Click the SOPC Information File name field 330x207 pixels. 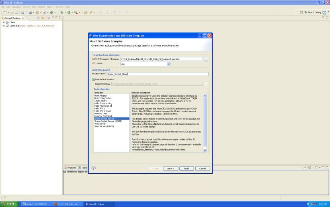[x=162, y=59]
